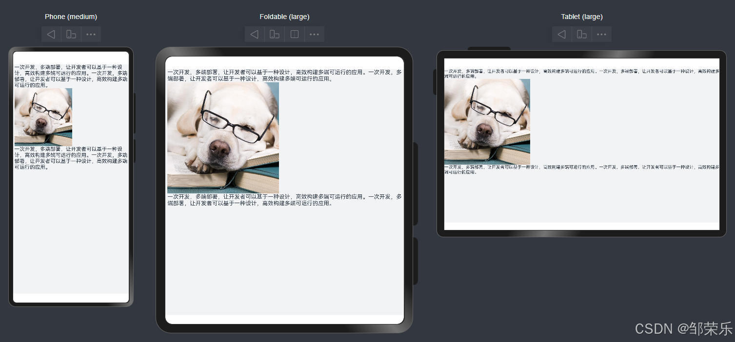Viewport: 735px width, 342px height.
Task: Click rotate device icon under Tablet (large)
Action: tap(582, 34)
